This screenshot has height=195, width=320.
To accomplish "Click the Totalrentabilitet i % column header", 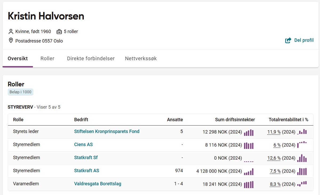I will click(288, 119).
